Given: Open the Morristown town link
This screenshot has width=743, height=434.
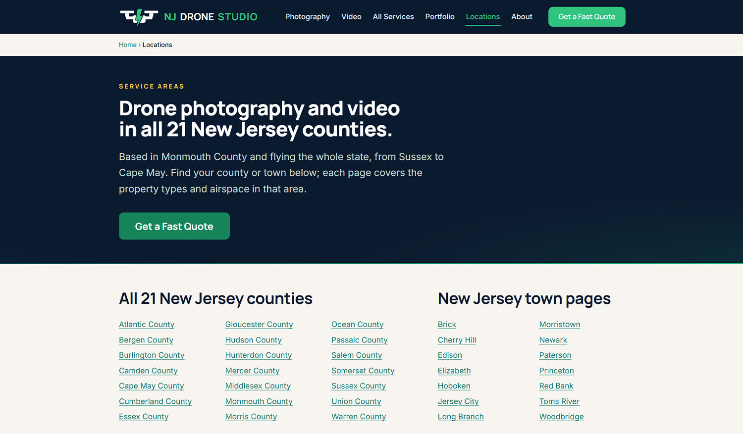Looking at the screenshot, I should pyautogui.click(x=560, y=325).
